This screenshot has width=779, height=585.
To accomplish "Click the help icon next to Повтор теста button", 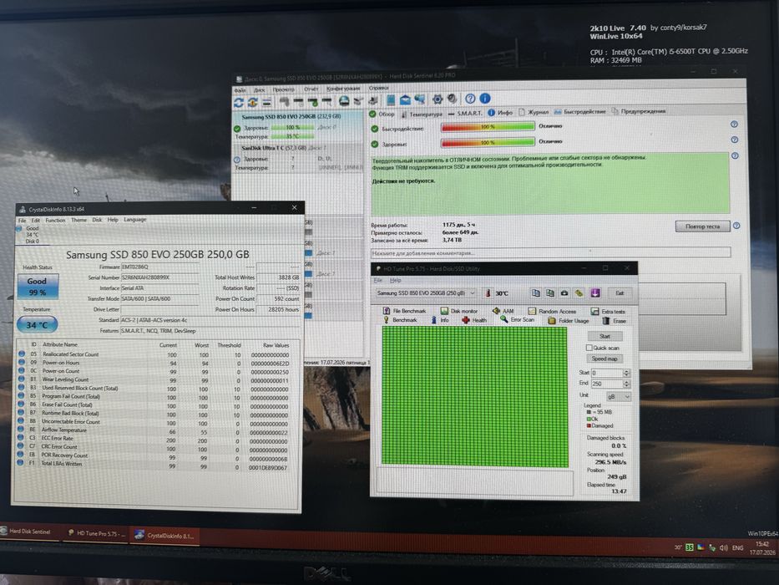I will (x=736, y=226).
